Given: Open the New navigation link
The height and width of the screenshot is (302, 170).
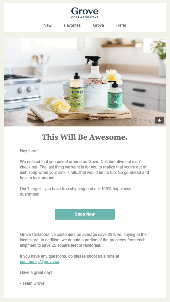Looking at the screenshot, I should click(47, 25).
